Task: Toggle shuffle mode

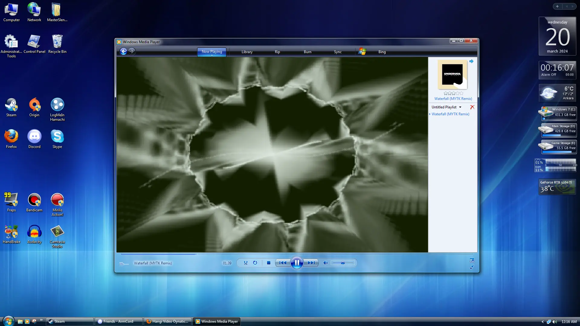Action: click(246, 263)
